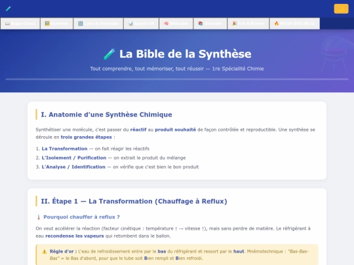Open the Super-Cours tab

pos(20,24)
